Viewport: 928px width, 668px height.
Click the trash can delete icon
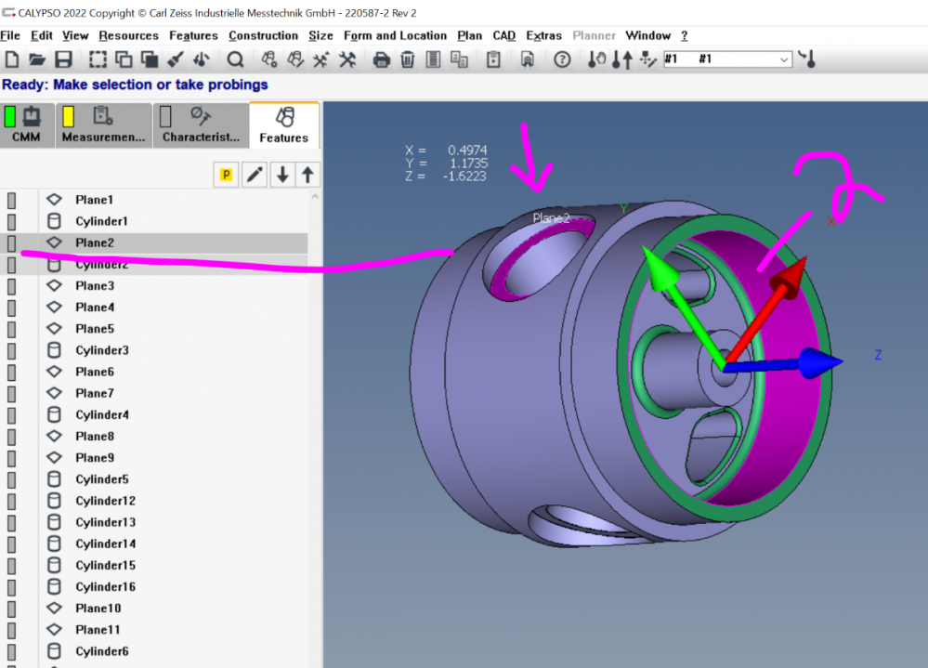[x=407, y=59]
